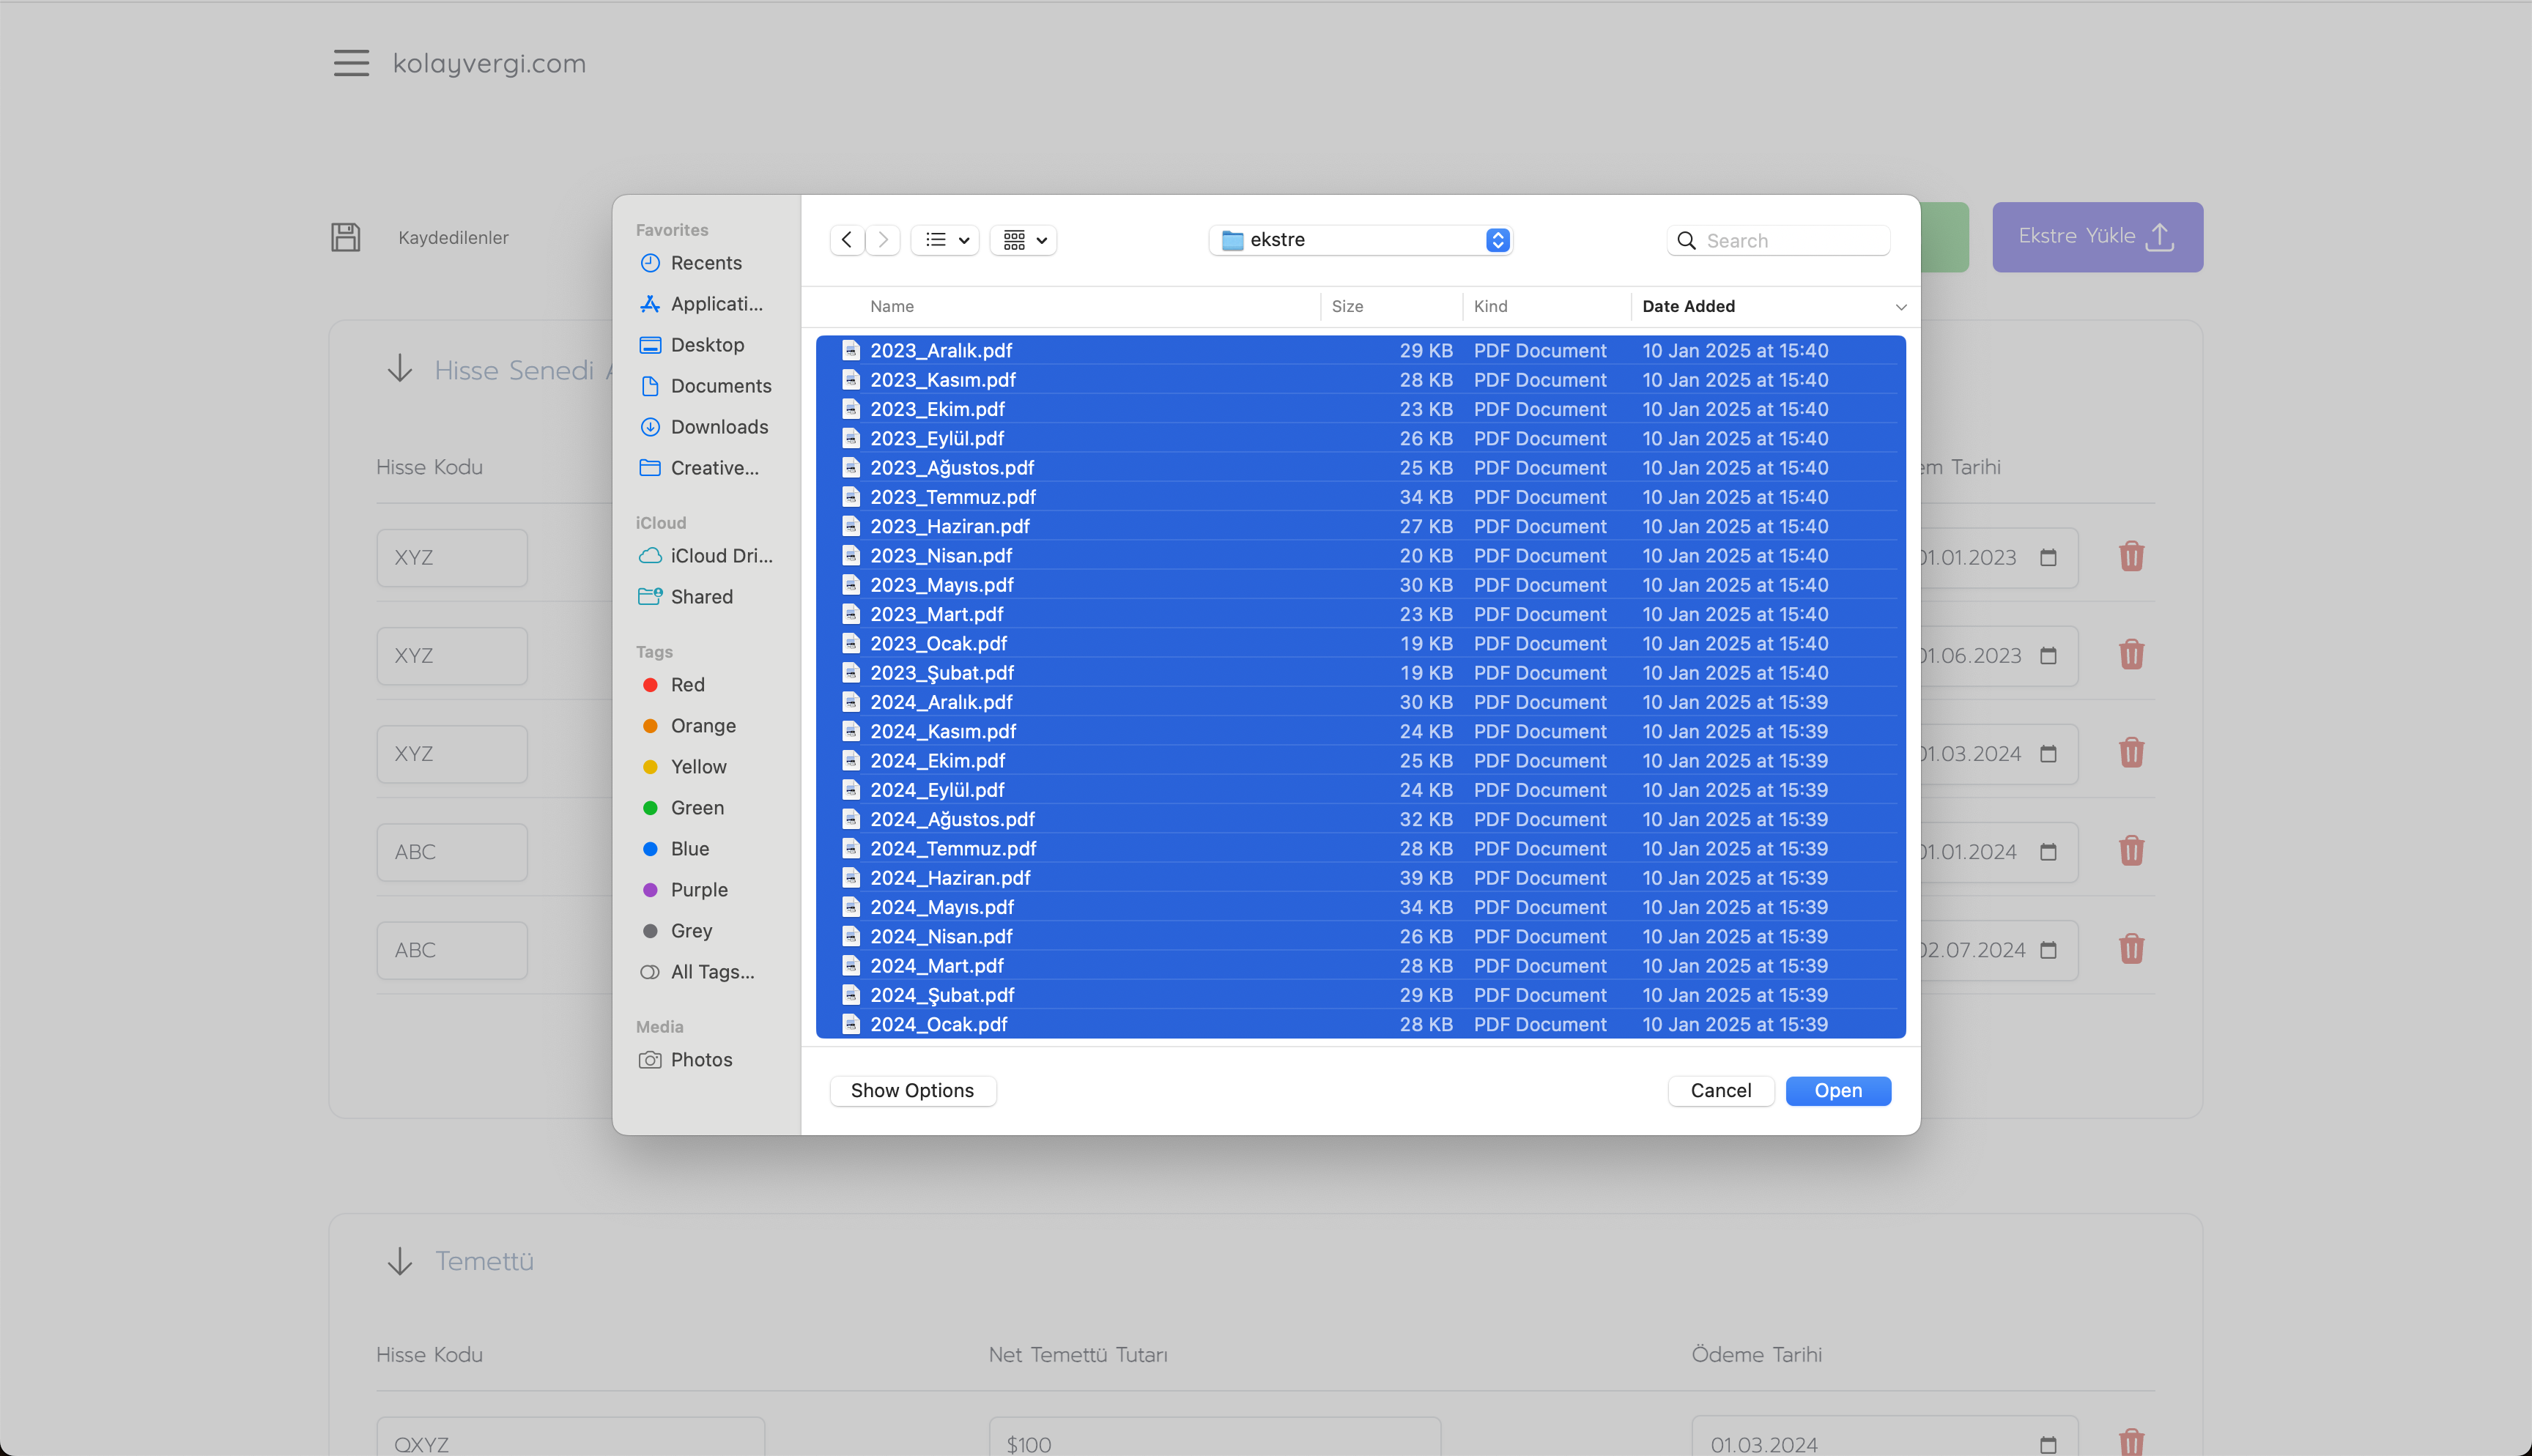This screenshot has height=1456, width=2532.
Task: Delete the row dated 02.07.2024
Action: click(x=2131, y=949)
